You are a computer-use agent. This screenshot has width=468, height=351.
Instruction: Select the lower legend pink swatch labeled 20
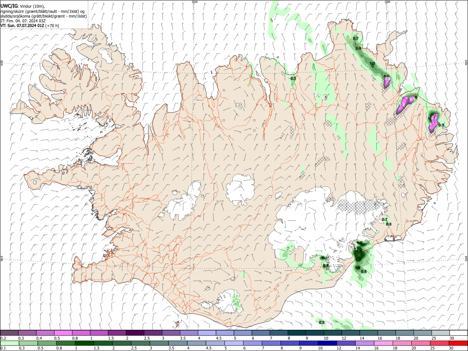(420, 343)
